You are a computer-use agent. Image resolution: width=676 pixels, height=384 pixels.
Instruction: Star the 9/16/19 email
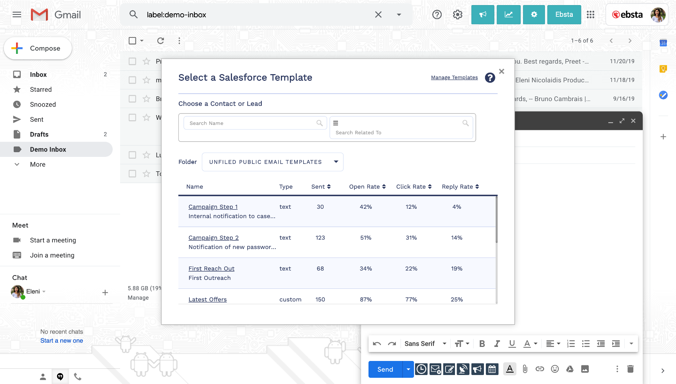tap(146, 99)
